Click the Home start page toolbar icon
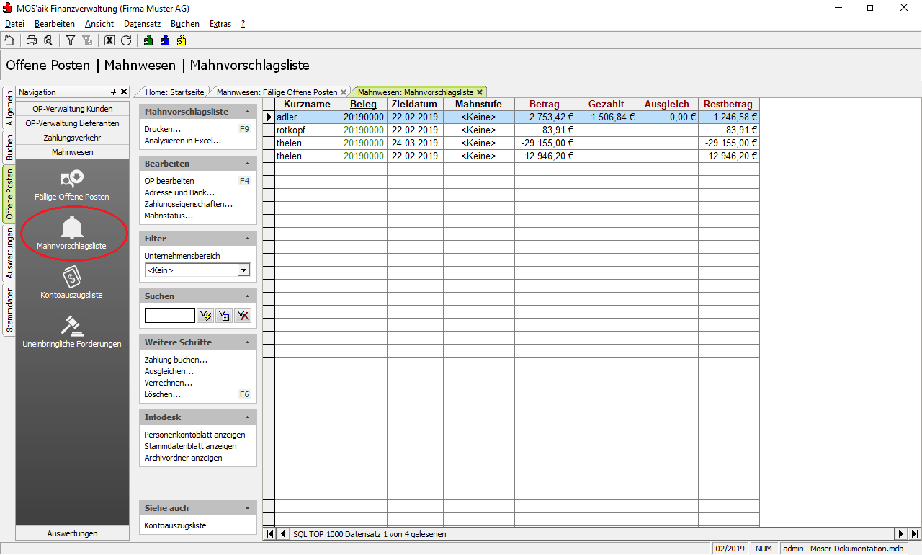This screenshot has height=555, width=922. pos(9,40)
